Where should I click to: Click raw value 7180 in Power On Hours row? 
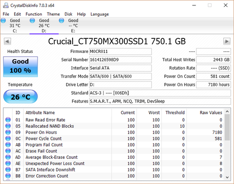click(x=217, y=133)
